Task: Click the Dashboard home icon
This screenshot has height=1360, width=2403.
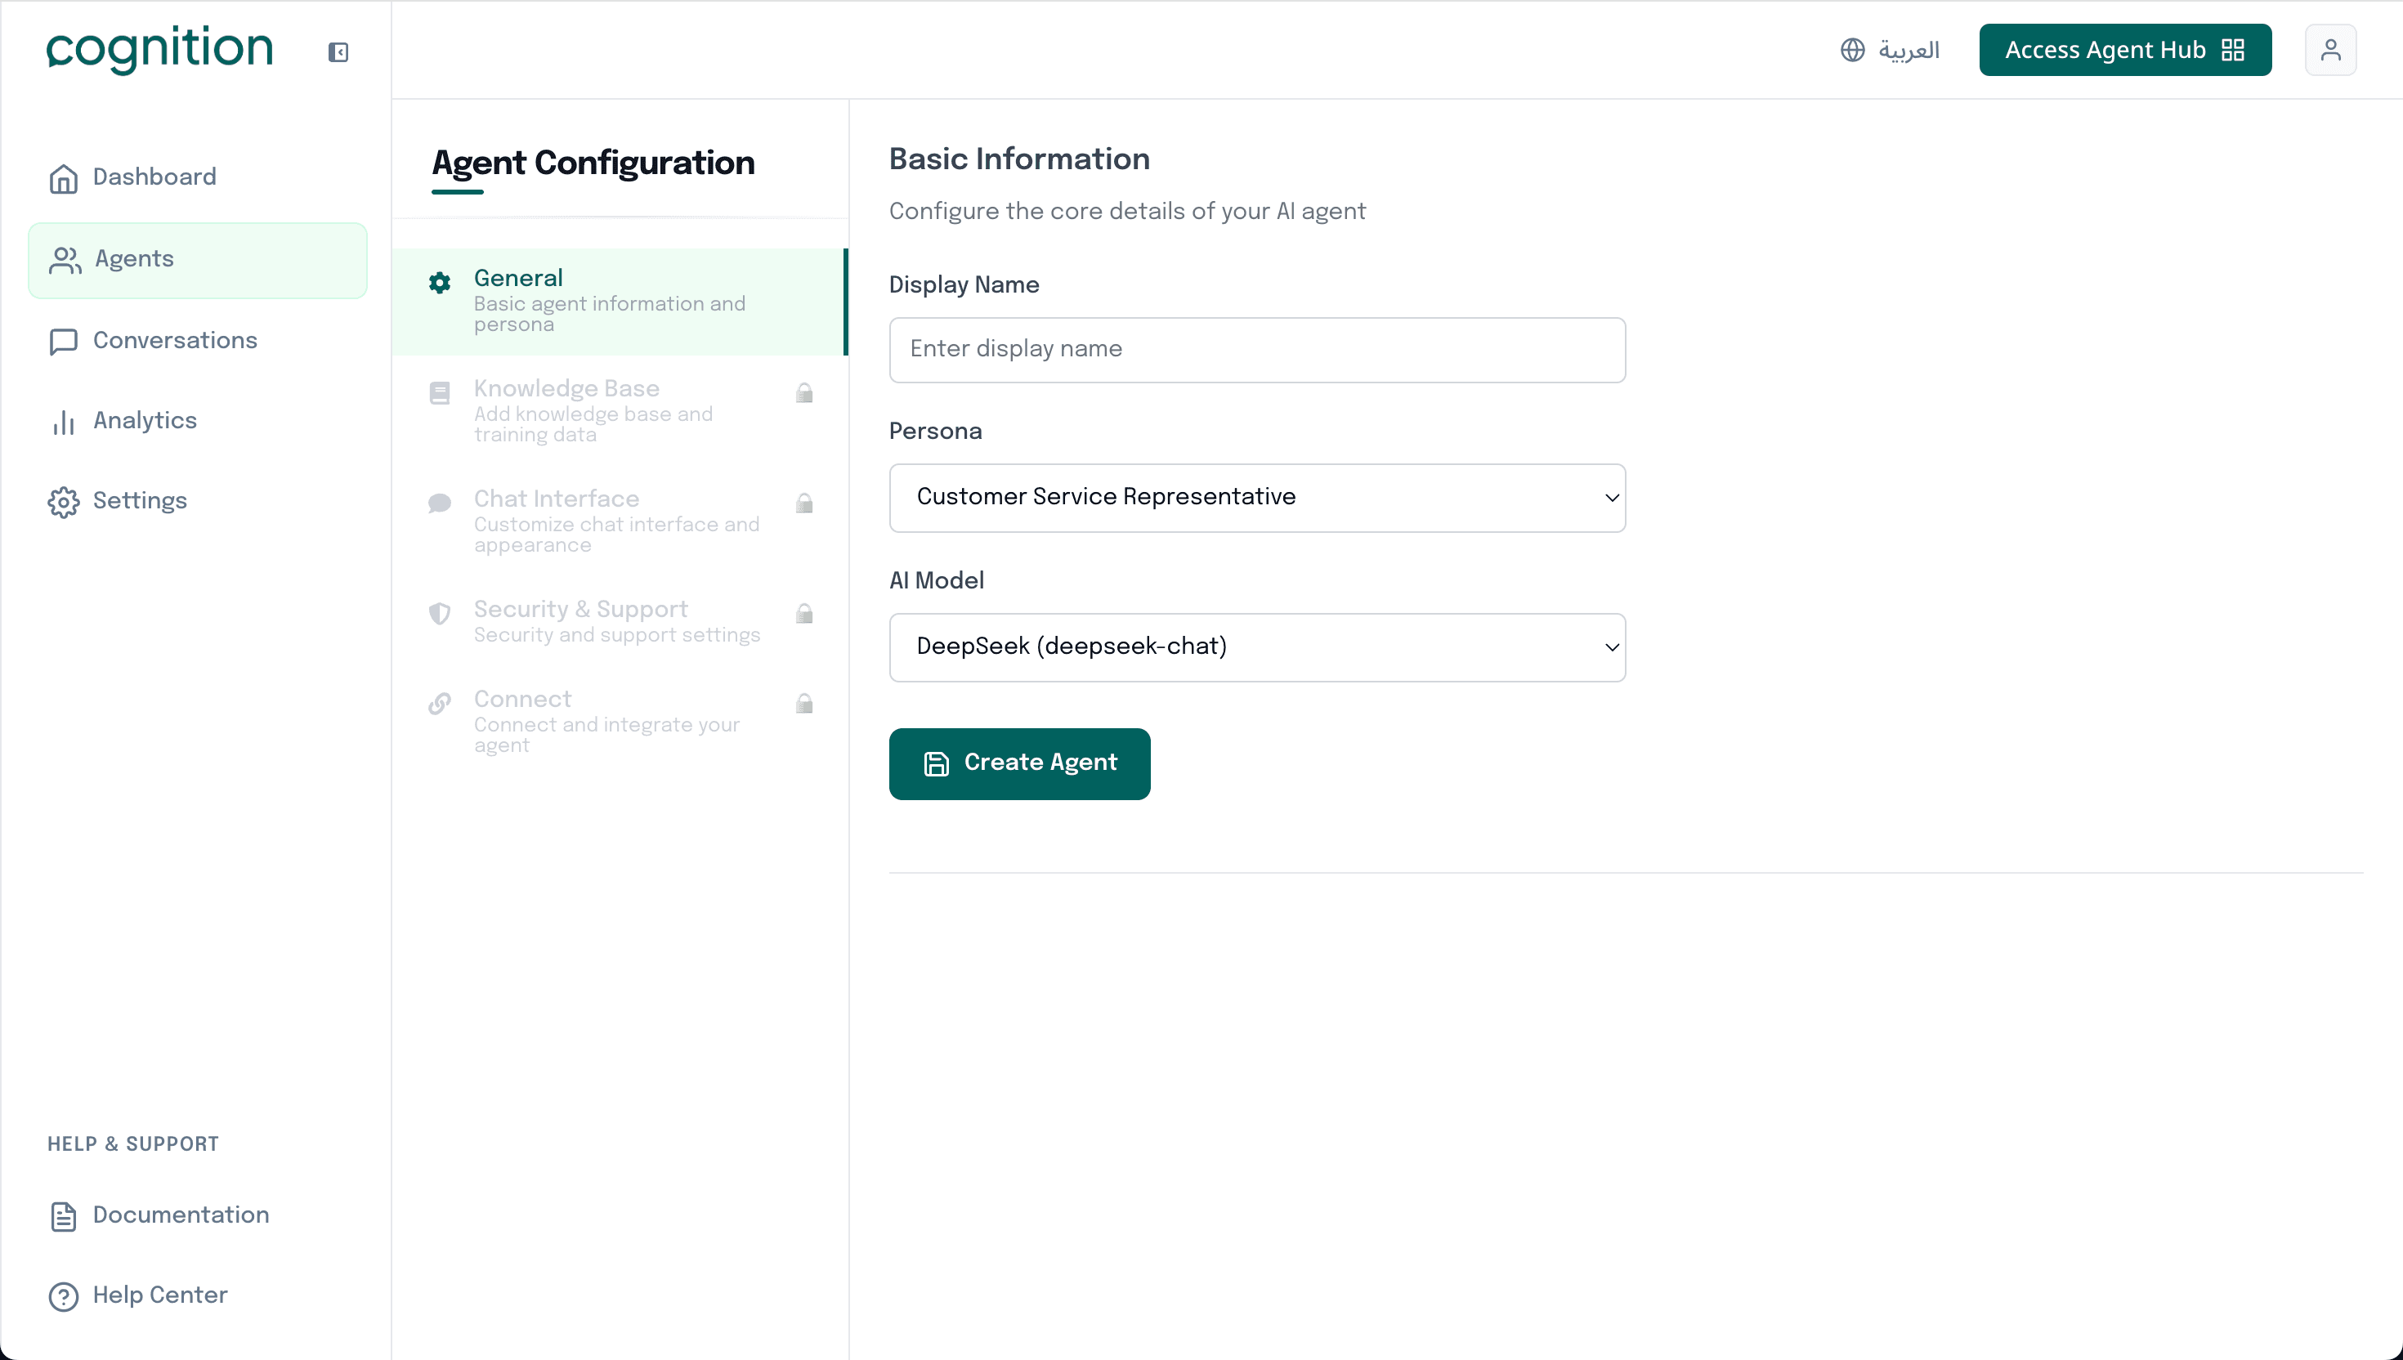Action: click(x=64, y=177)
